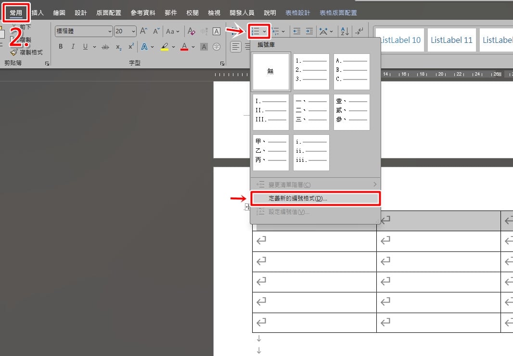
Task: Select the 1. 2. 3. numbering format
Action: click(311, 72)
